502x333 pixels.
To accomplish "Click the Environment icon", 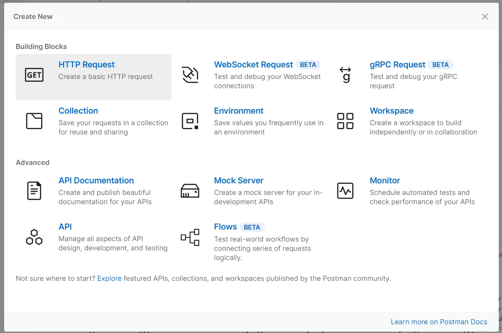I will click(x=190, y=121).
